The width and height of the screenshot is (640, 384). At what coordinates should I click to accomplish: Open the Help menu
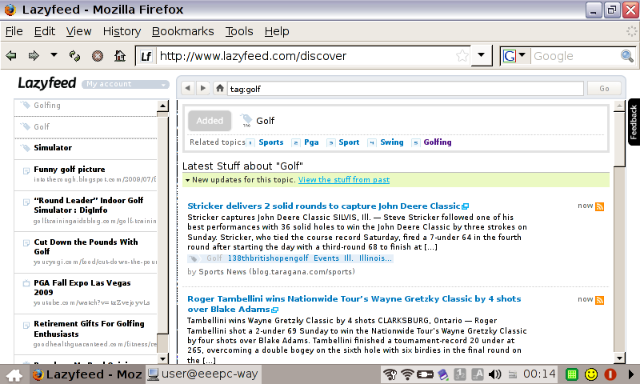pos(277,31)
